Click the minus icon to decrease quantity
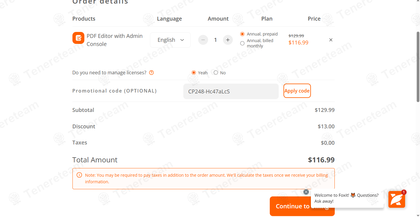Screen dimensions: 420x217 (203, 40)
